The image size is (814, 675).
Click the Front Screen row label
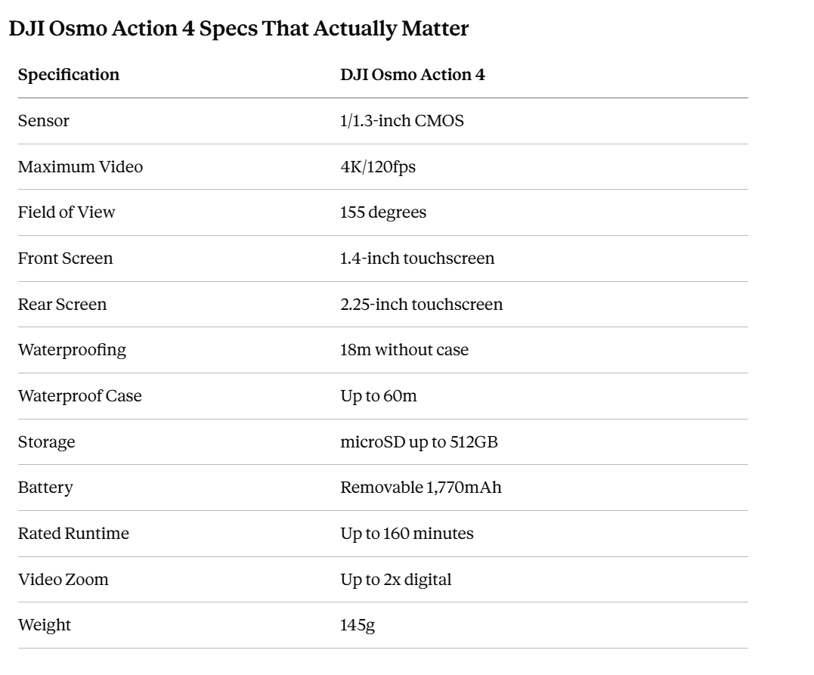tap(66, 259)
